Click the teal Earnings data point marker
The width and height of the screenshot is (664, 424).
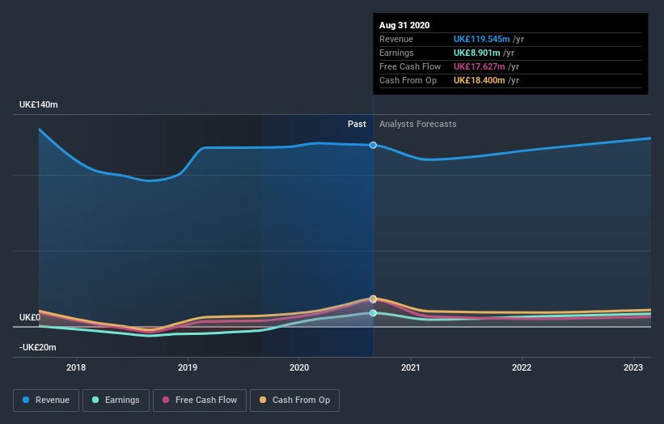[x=373, y=313]
